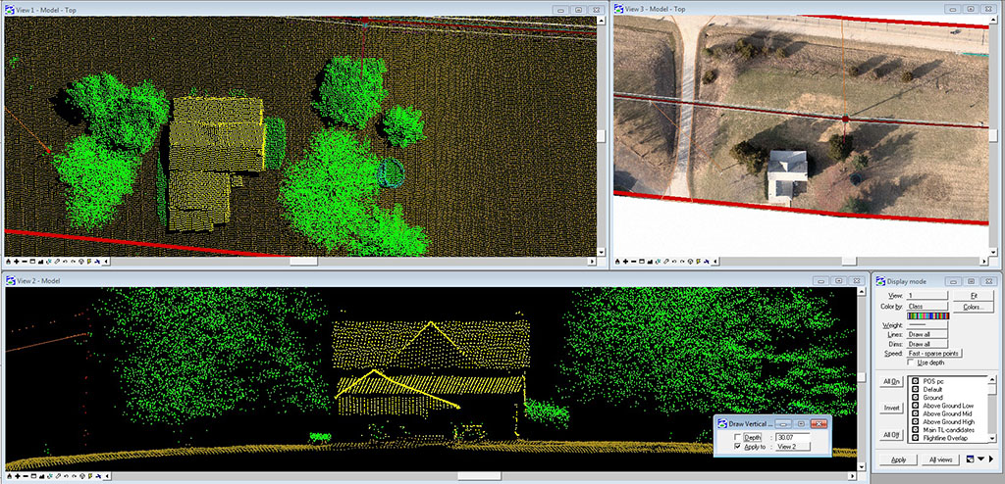Click the Colors... button

point(973,307)
